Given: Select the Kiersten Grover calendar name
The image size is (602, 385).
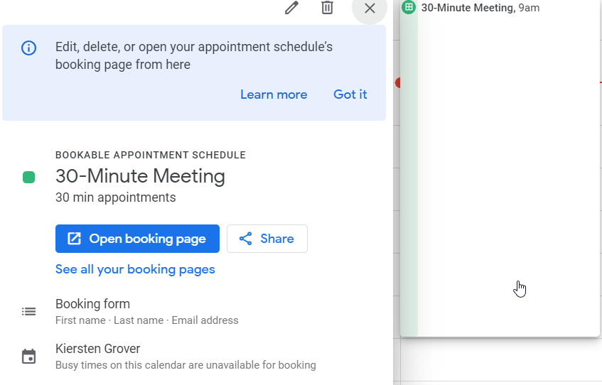Looking at the screenshot, I should click(x=97, y=349).
